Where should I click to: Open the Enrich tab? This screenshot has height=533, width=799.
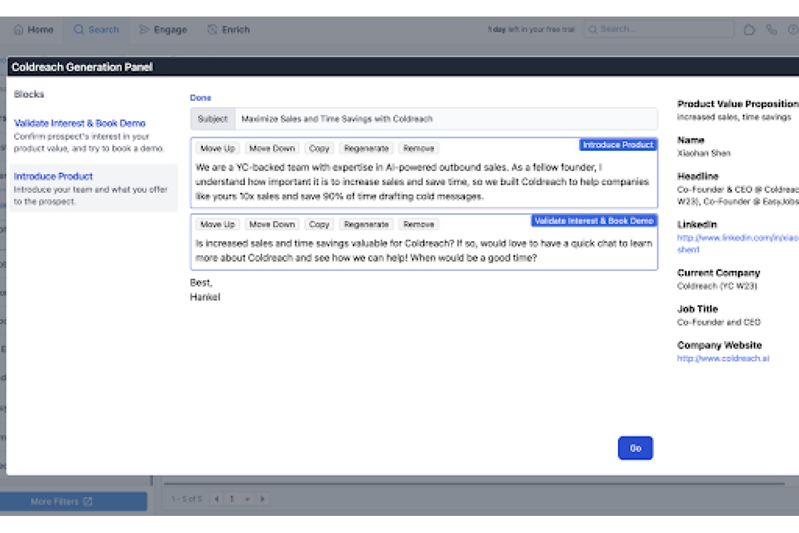click(x=229, y=30)
